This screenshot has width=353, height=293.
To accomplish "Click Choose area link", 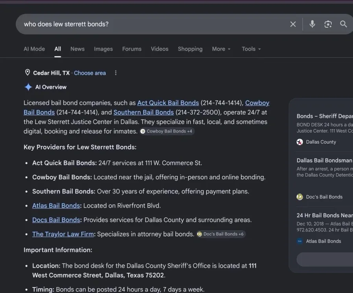I will (x=90, y=73).
